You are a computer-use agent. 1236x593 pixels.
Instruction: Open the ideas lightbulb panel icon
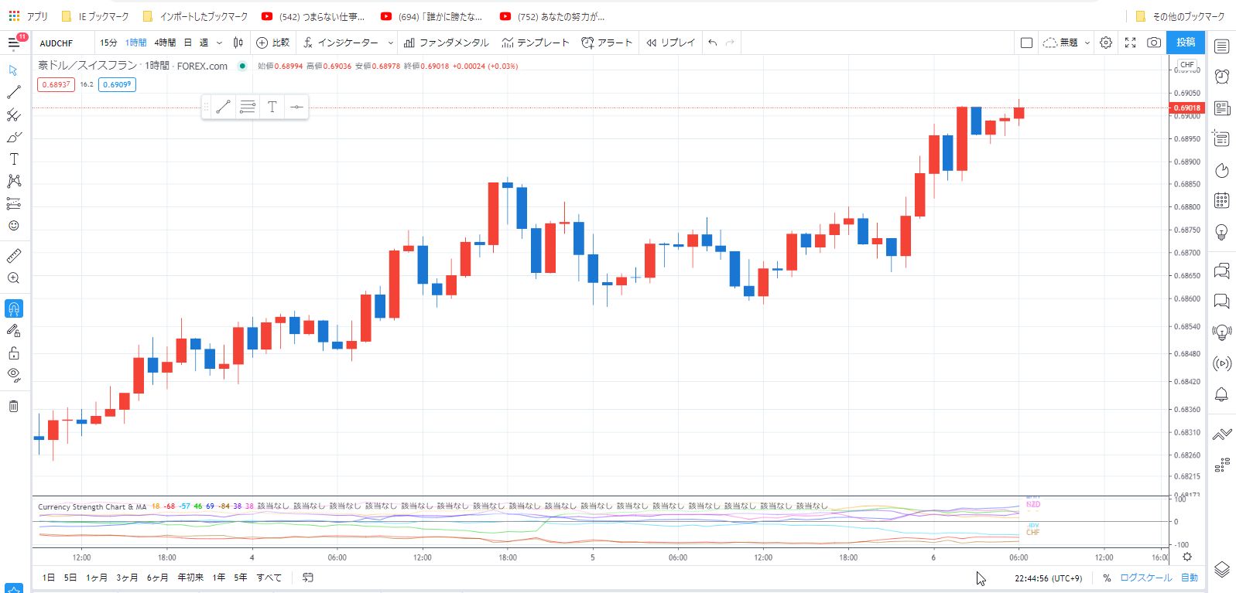(1221, 232)
